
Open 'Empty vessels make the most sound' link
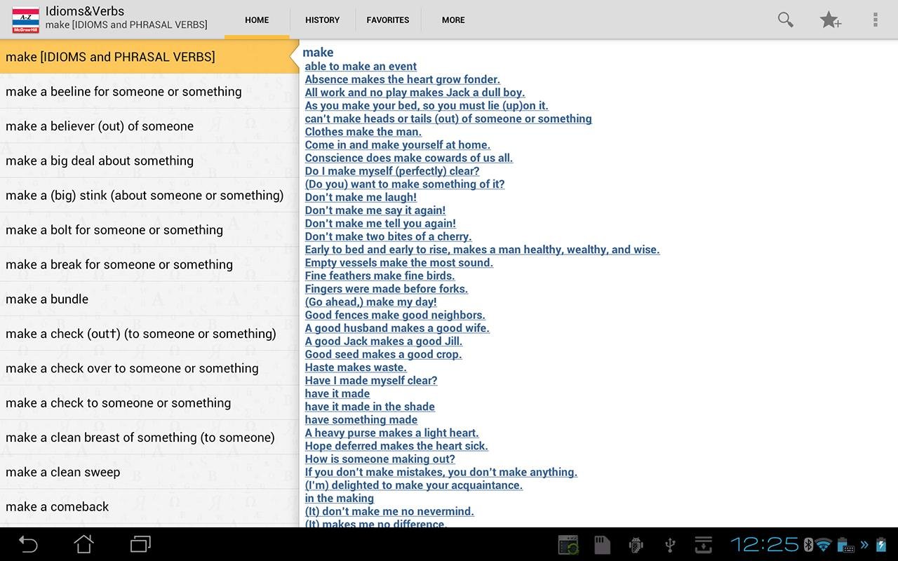(x=399, y=263)
